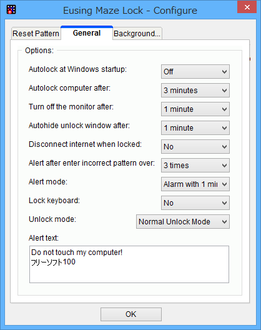Open Autolock at Windows startup dropdown
This screenshot has height=330, width=261.
195,71
